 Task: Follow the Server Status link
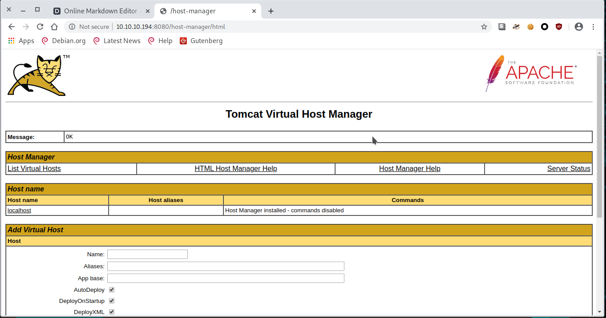pyautogui.click(x=569, y=169)
